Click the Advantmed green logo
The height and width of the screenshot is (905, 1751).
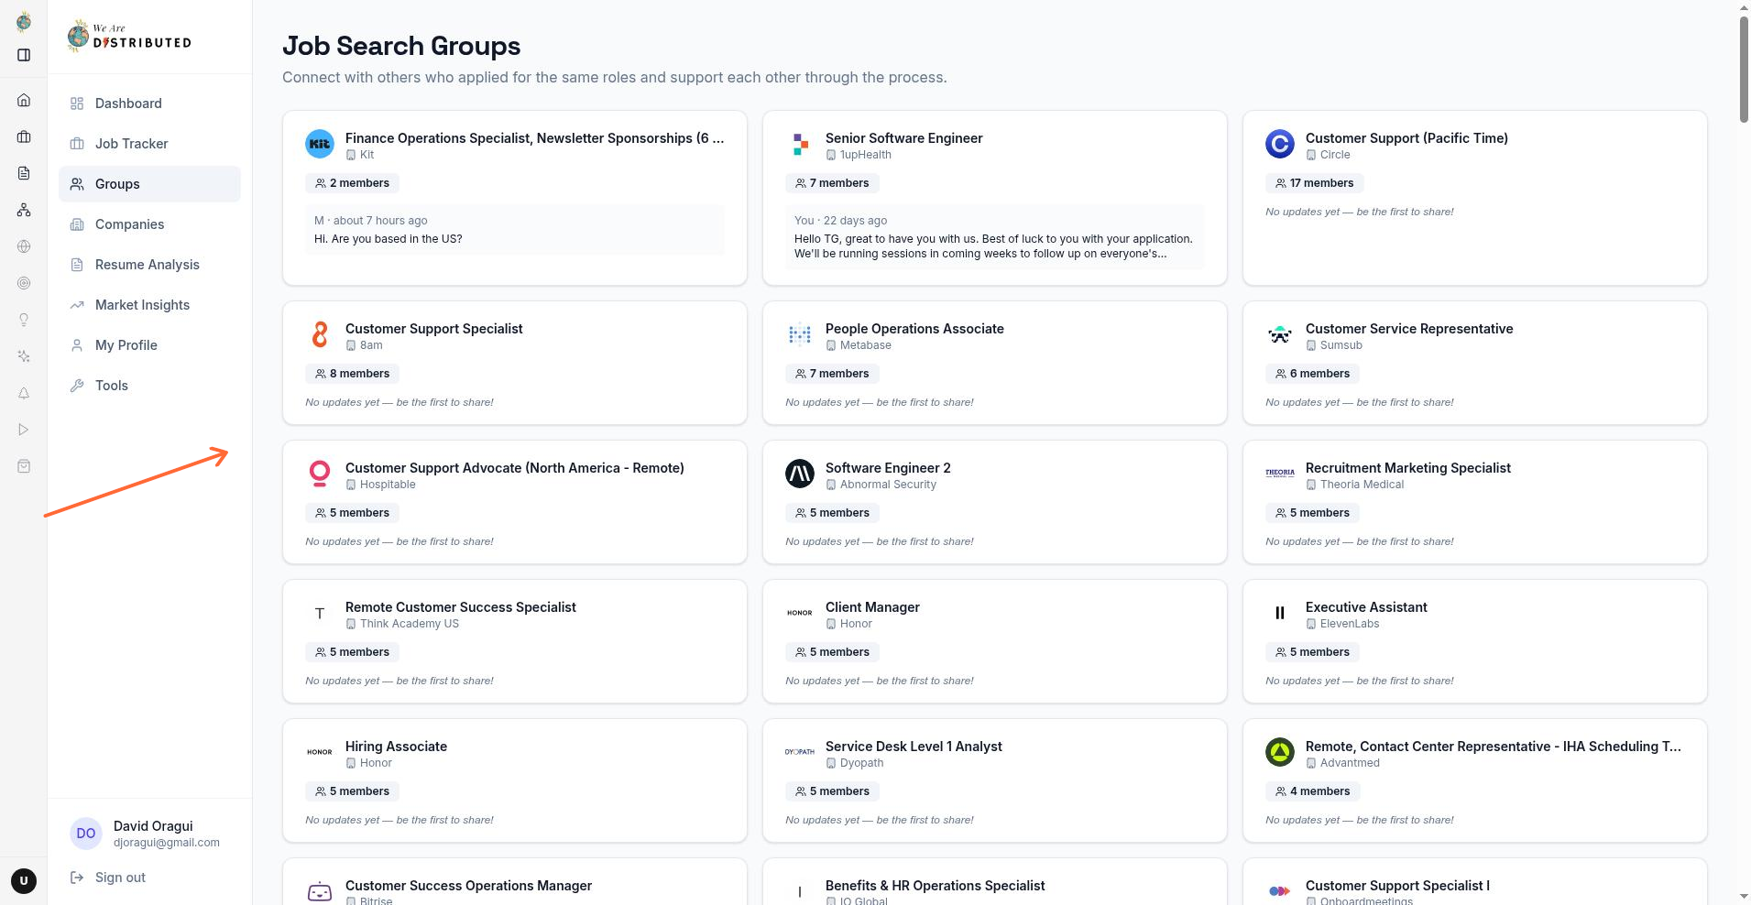coord(1280,752)
